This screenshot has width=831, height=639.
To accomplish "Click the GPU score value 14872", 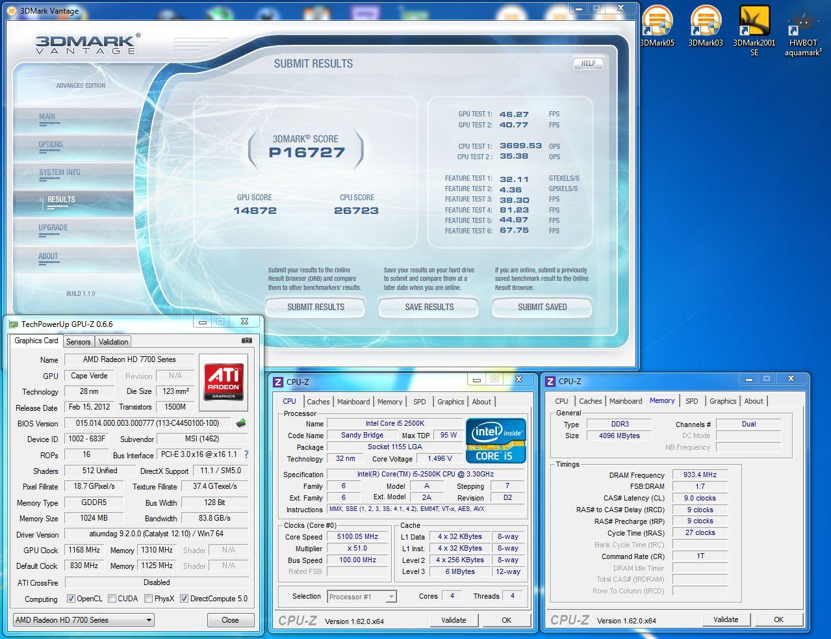I will click(x=255, y=211).
